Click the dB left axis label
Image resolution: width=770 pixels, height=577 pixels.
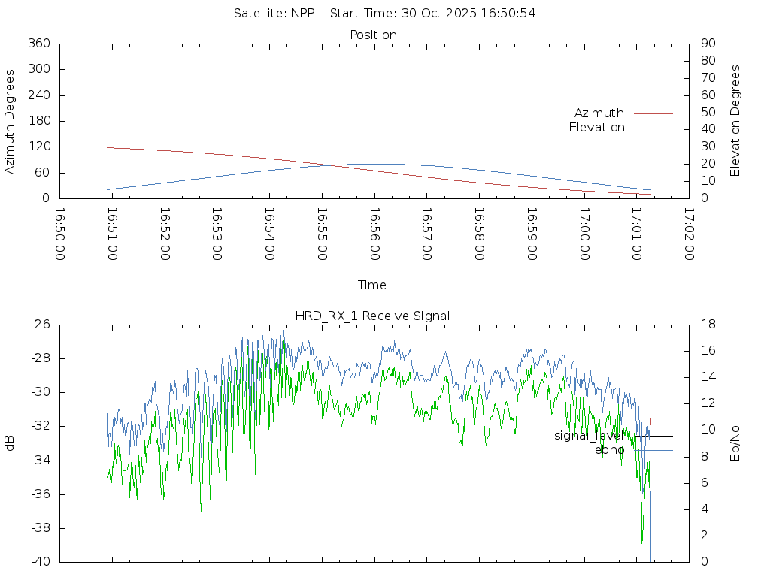10,443
